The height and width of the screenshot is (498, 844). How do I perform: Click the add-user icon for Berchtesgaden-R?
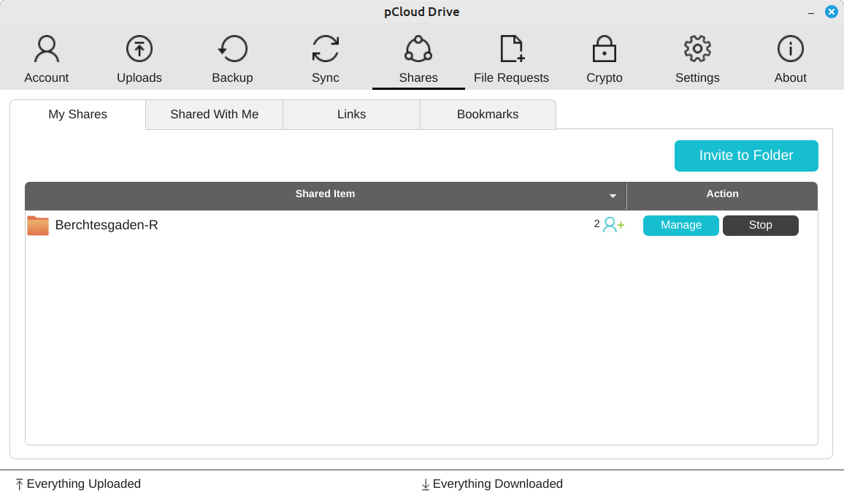(x=613, y=224)
